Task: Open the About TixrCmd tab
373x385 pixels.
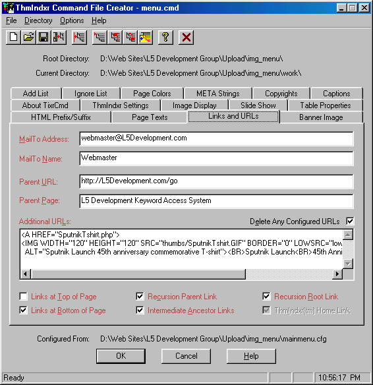Action: (x=45, y=105)
